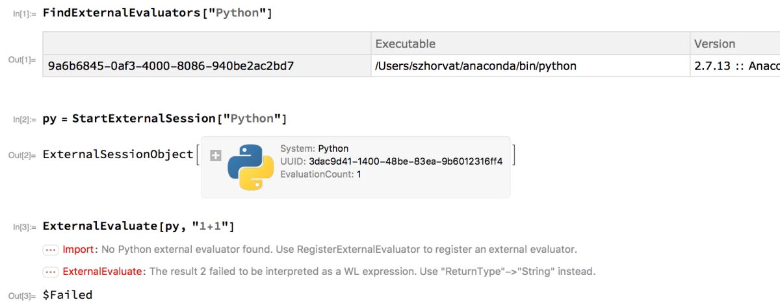Click the 2.7.13 version cell
780x308 pixels.
[736, 65]
